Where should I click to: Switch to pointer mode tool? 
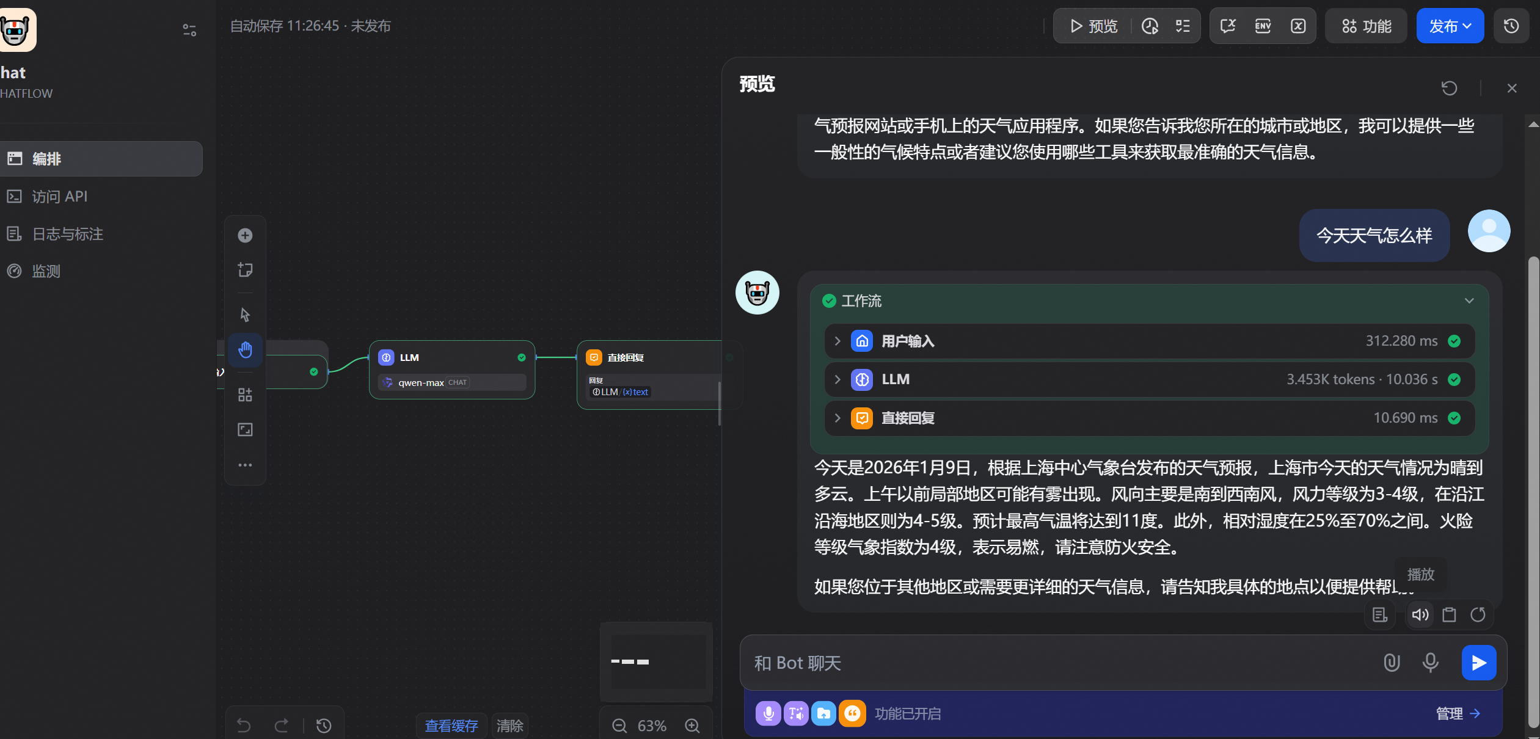245,315
